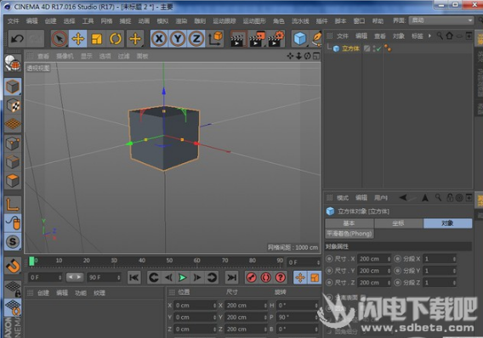Click Go to Start playback button
The image size is (483, 338).
[x=134, y=278]
